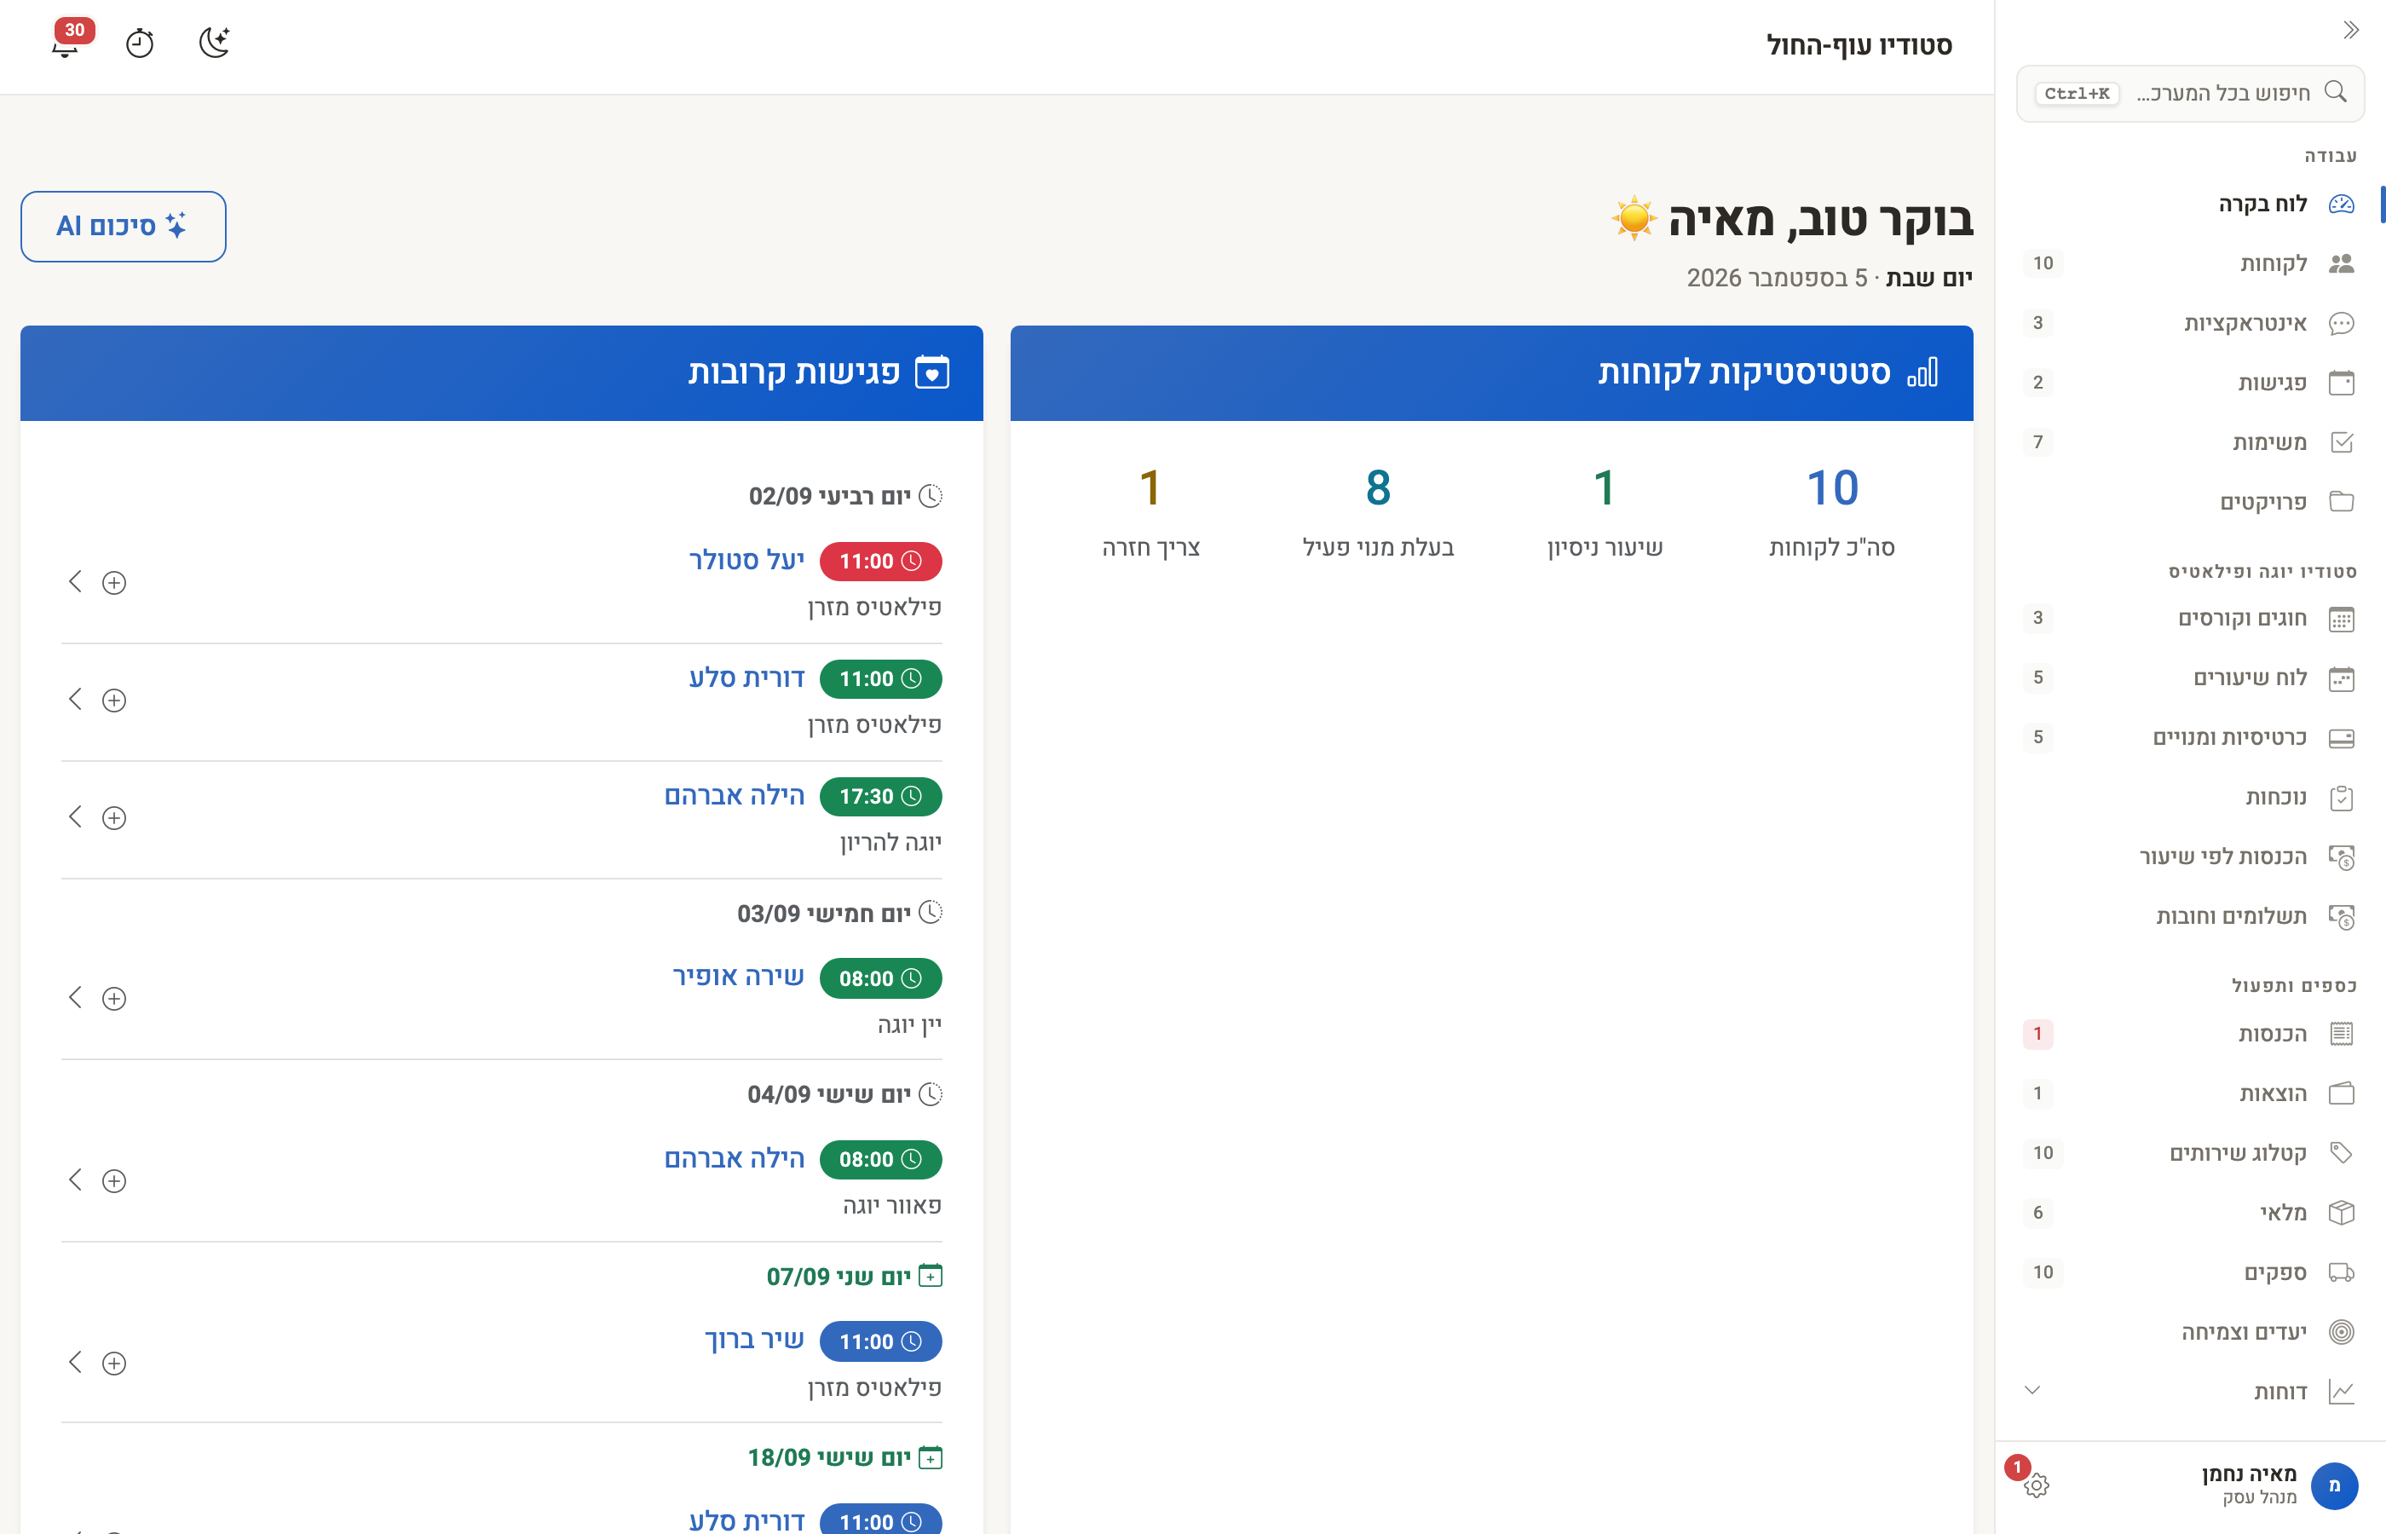Toggle dark mode with the moon icon

214,43
